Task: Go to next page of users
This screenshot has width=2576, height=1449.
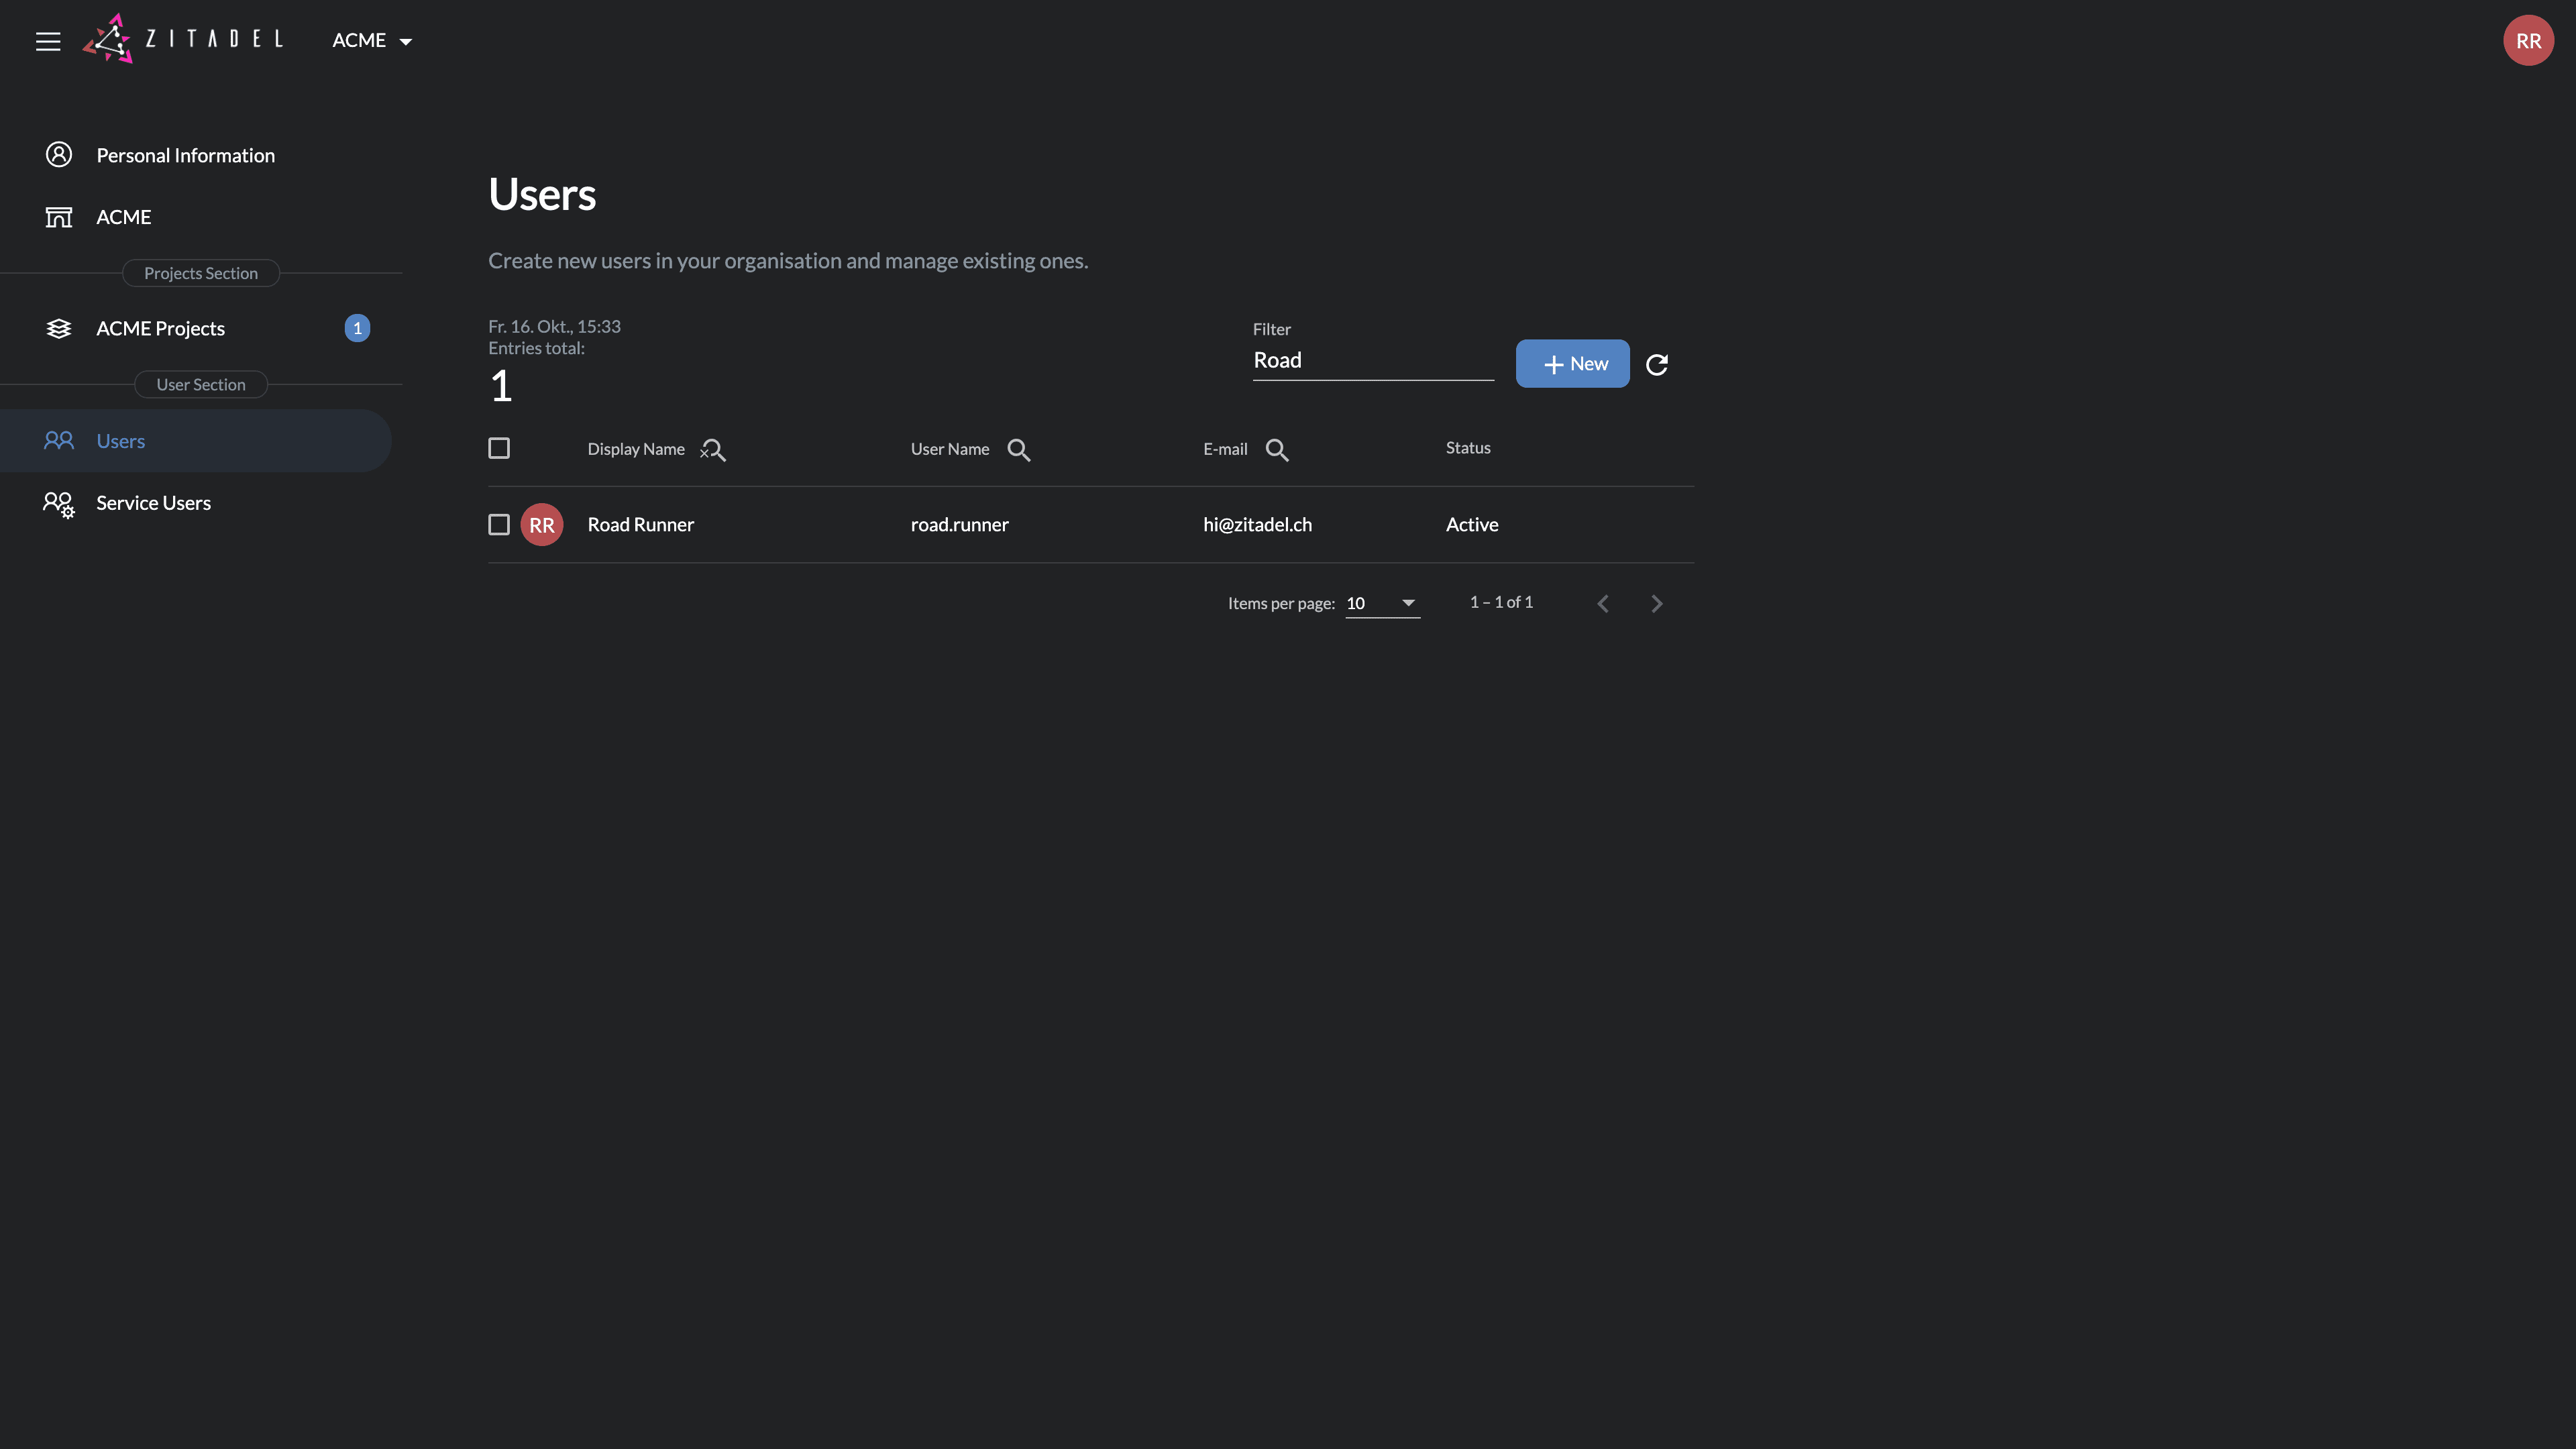Action: pyautogui.click(x=1656, y=603)
